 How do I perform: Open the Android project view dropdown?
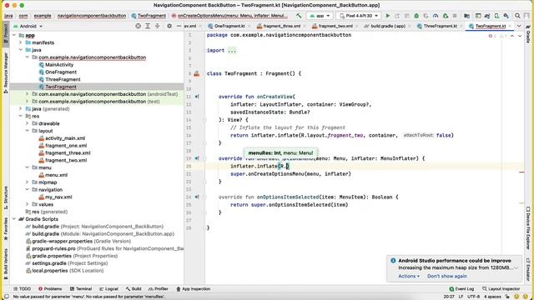pos(28,26)
